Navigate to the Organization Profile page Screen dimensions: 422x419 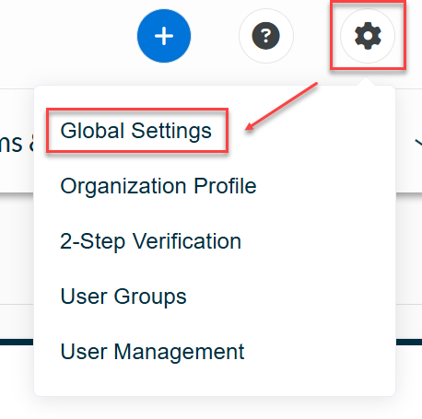point(158,186)
